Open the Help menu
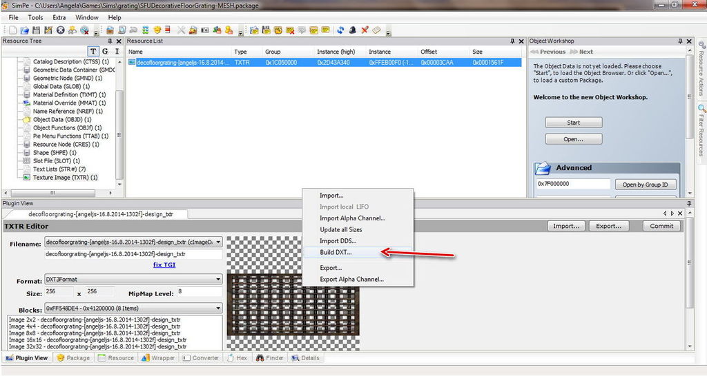 point(115,17)
